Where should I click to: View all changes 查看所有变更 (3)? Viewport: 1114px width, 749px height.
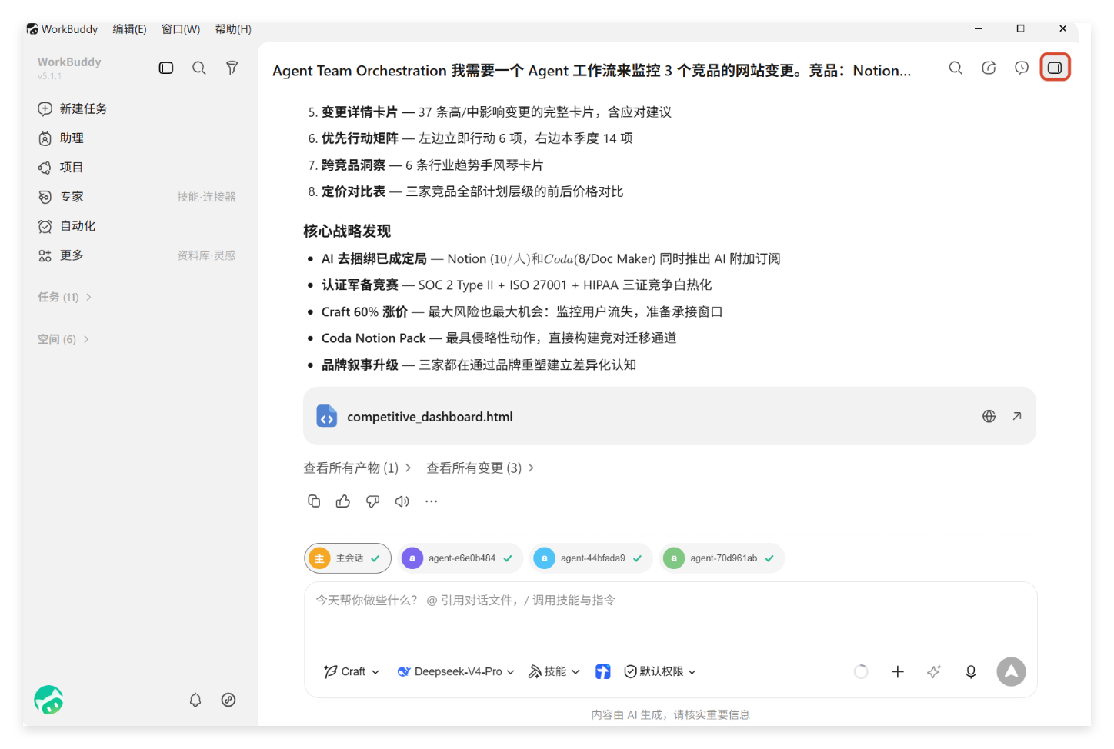tap(480, 468)
